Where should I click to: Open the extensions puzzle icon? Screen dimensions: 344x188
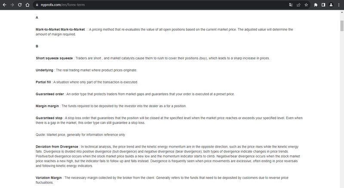coord(316,5)
